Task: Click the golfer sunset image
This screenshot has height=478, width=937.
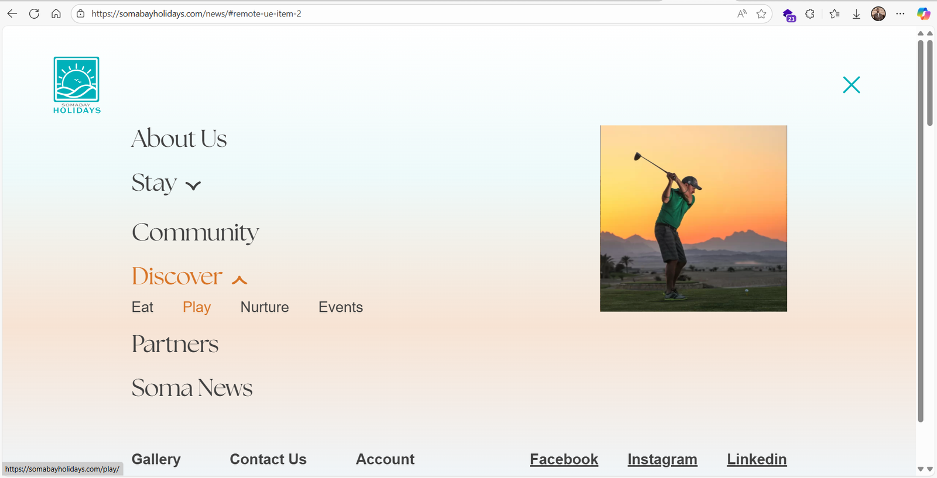Action: point(693,218)
